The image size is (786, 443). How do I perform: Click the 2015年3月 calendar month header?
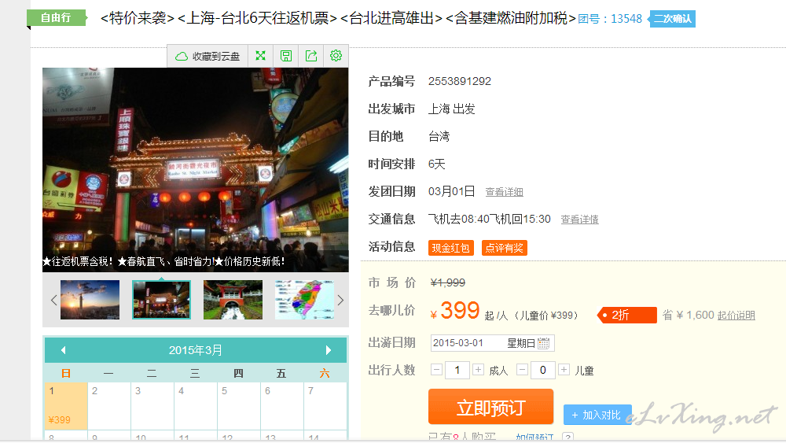pyautogui.click(x=196, y=350)
